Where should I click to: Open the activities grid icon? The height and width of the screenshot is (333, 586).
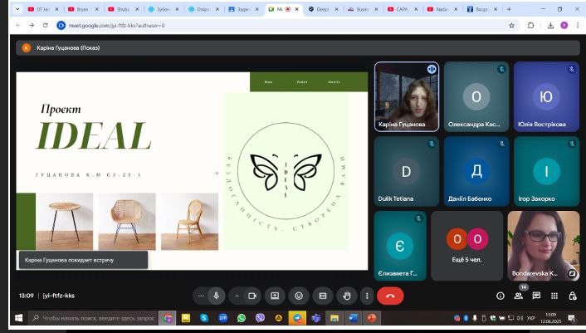point(554,296)
